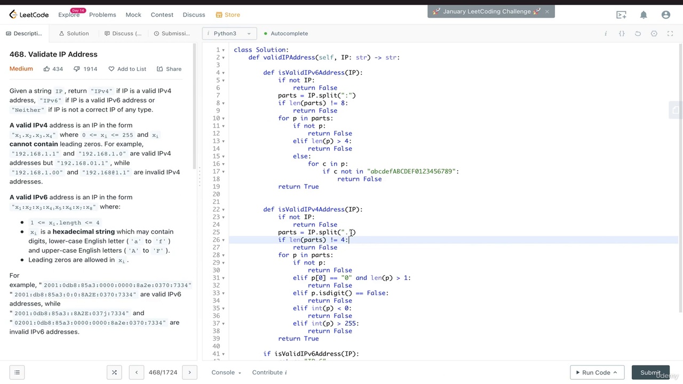Image resolution: width=683 pixels, height=384 pixels.
Task: Toggle the Autocomplete setting
Action: pyautogui.click(x=285, y=34)
